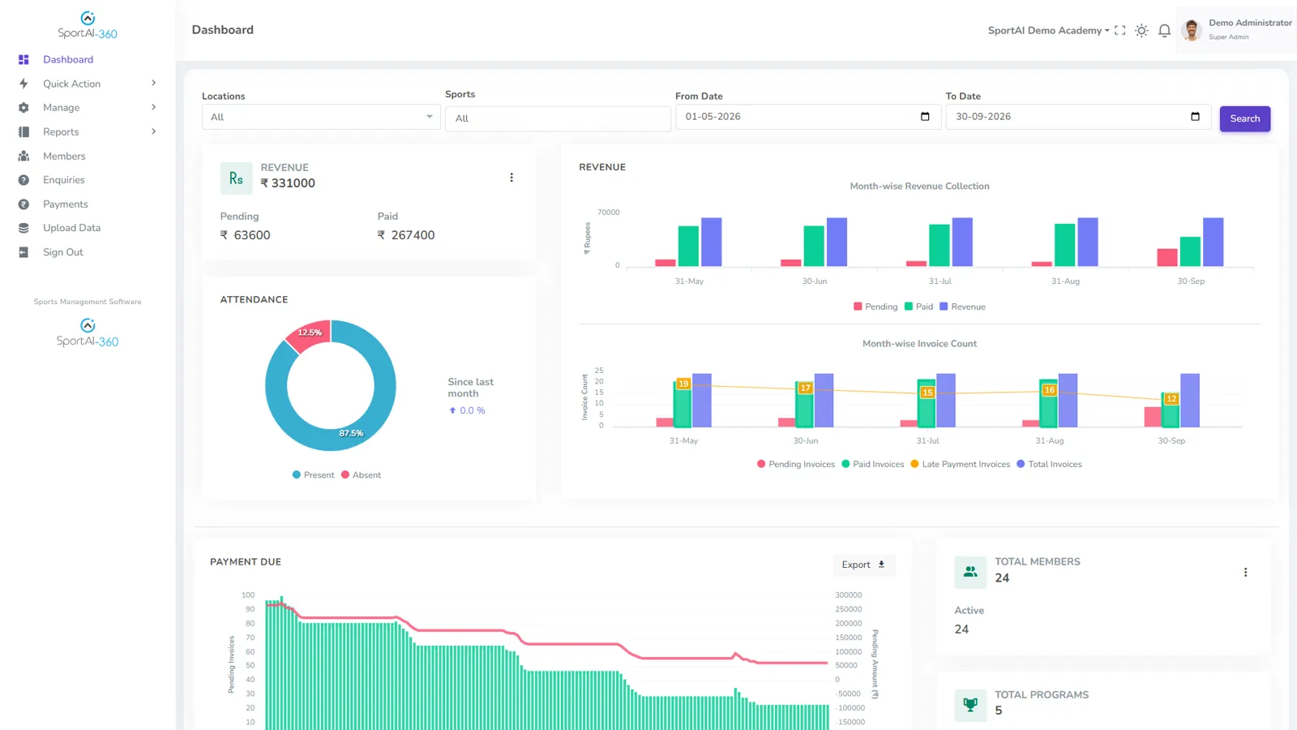Open Total Members three-dot menu
Viewport: 1297px width, 730px height.
(x=1245, y=573)
